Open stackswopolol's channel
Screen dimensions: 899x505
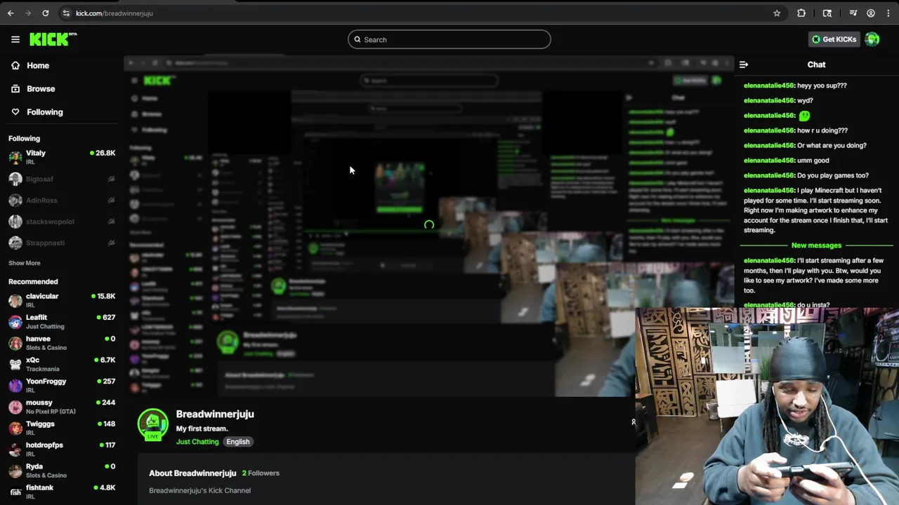(x=61, y=222)
